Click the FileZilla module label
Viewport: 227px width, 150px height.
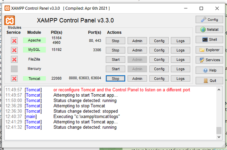pyautogui.click(x=34, y=59)
